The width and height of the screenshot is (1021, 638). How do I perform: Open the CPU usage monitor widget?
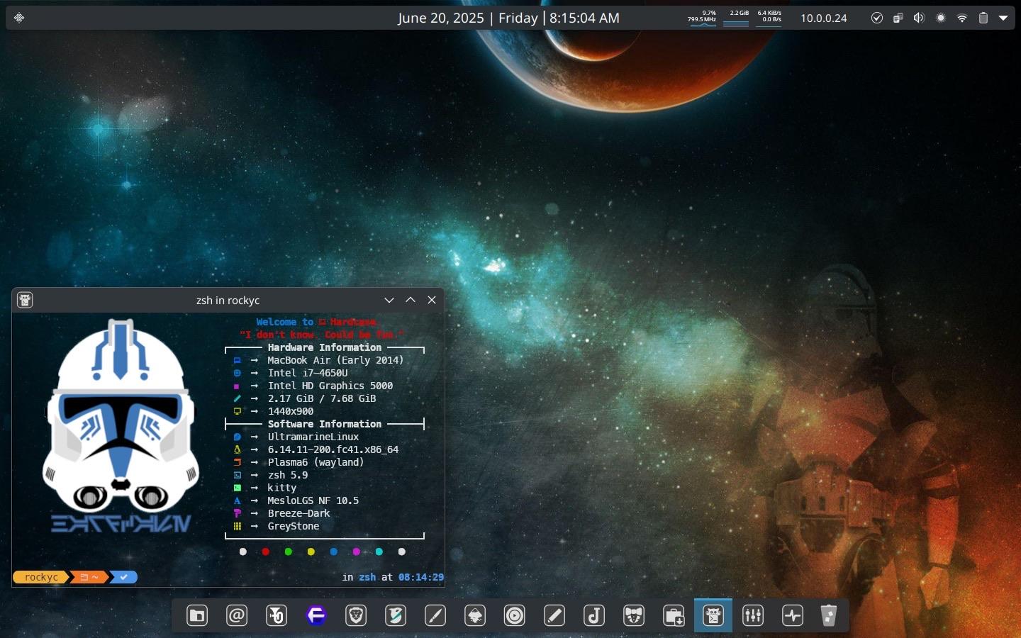(x=703, y=18)
